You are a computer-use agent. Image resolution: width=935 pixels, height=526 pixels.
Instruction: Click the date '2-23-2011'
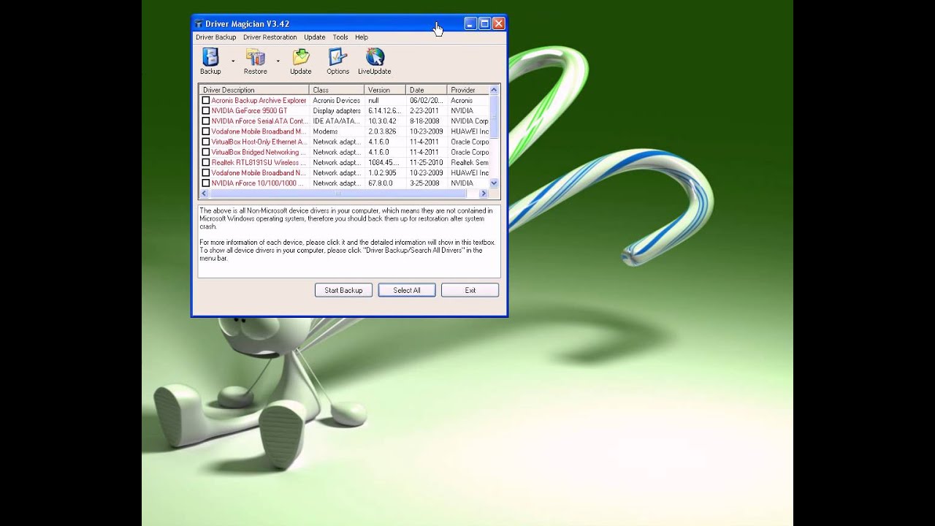click(424, 111)
